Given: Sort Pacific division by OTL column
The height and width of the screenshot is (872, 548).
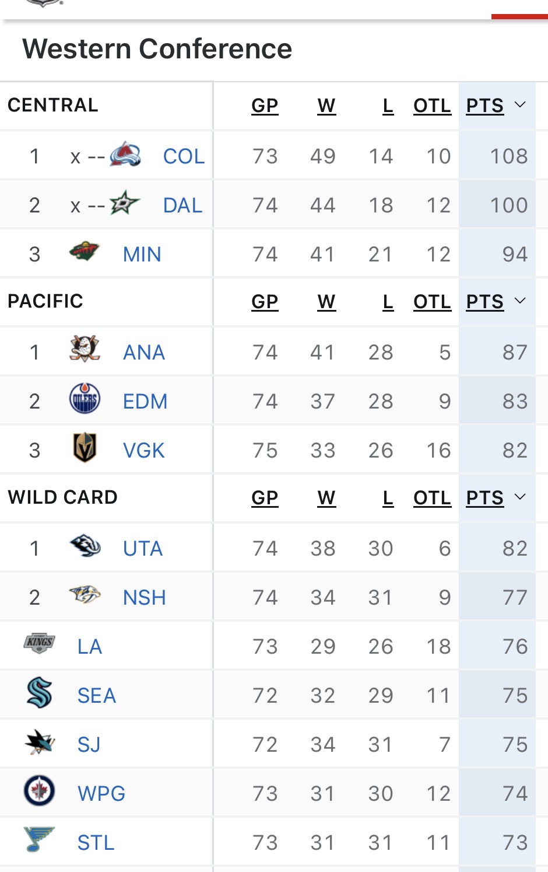Looking at the screenshot, I should coord(432,302).
